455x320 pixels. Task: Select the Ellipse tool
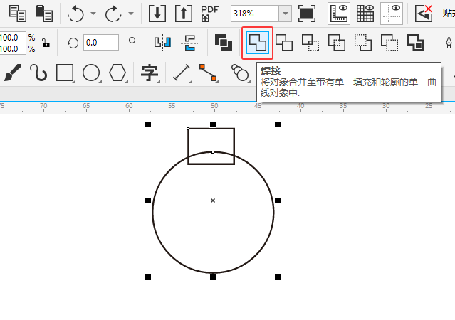(x=91, y=73)
